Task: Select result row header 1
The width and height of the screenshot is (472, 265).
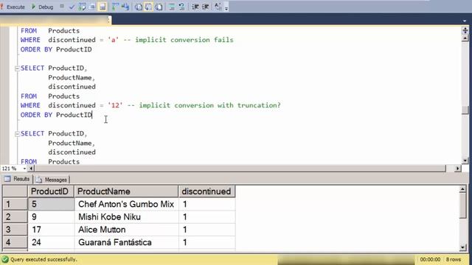Action: click(15, 204)
